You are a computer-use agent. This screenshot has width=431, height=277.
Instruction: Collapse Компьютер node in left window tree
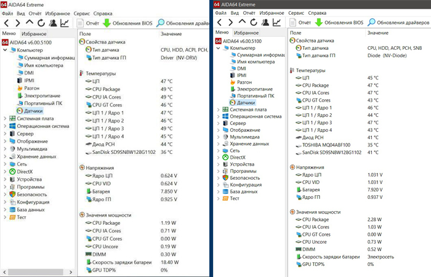coord(5,50)
